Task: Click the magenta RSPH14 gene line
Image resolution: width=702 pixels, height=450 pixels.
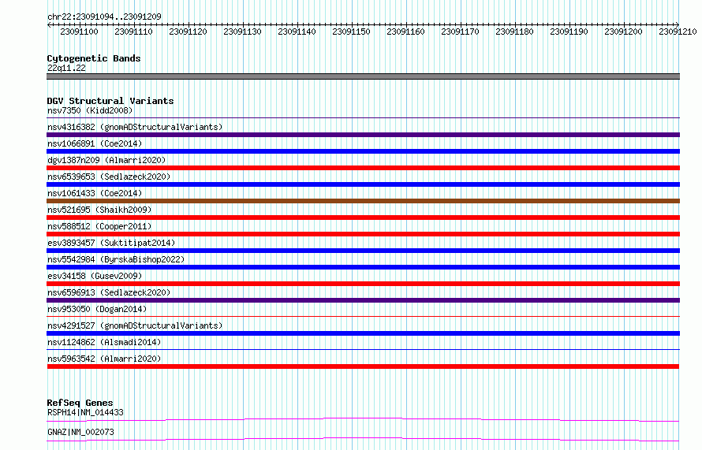Action: pos(363,419)
